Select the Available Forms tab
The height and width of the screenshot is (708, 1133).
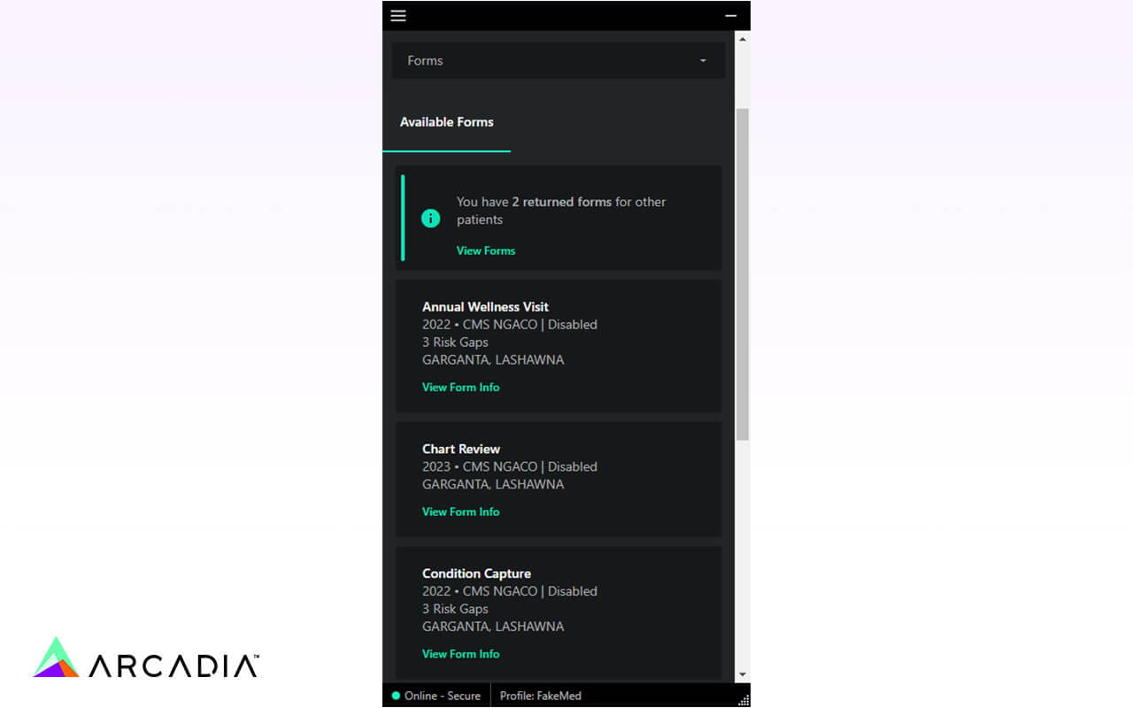pos(447,122)
